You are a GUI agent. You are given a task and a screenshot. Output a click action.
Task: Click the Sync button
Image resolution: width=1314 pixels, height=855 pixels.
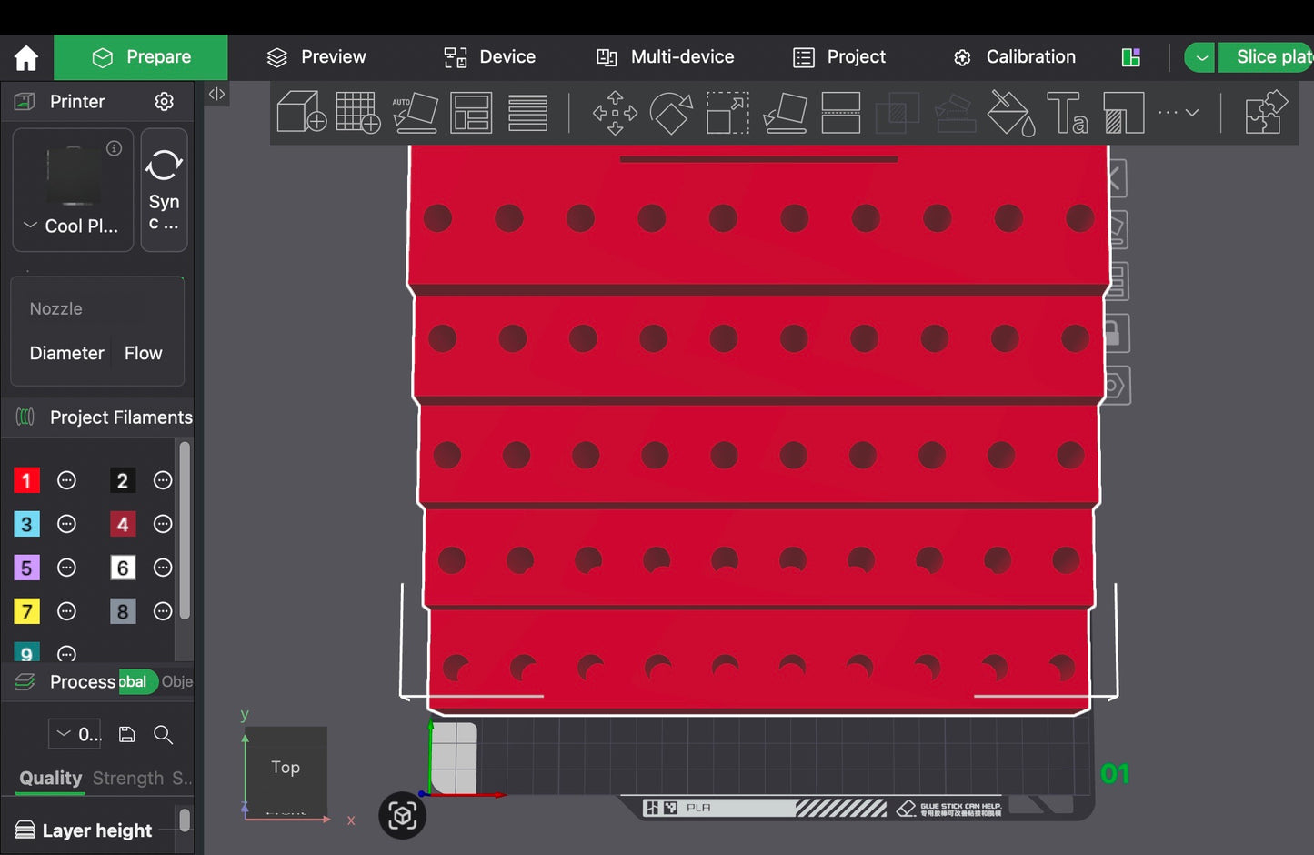(x=164, y=189)
